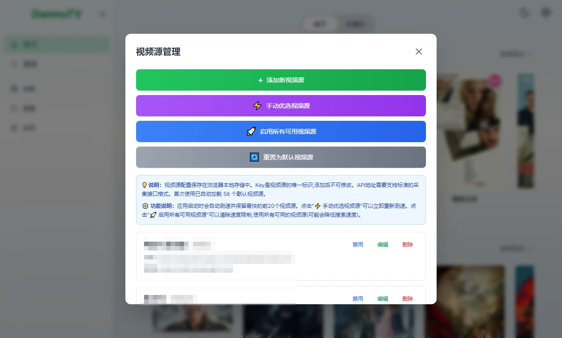Screen dimensions: 562x338
Task: Close the 视频源管理 dialog with X
Action: (418, 52)
